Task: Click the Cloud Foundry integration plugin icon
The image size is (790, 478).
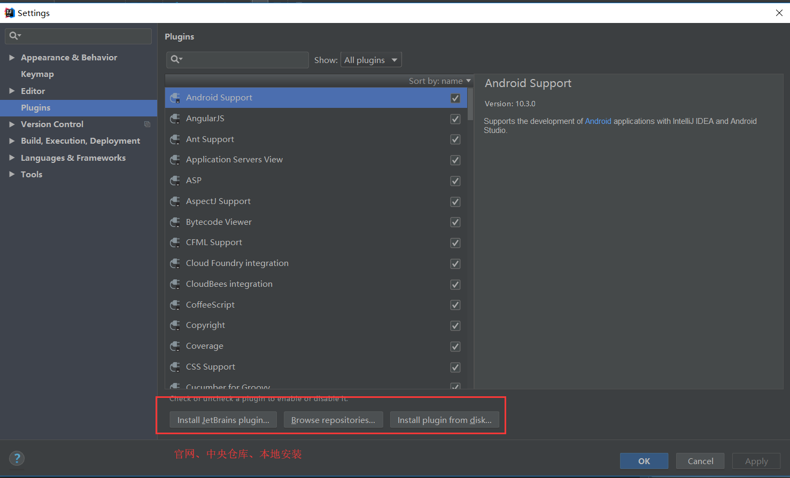Action: point(175,263)
